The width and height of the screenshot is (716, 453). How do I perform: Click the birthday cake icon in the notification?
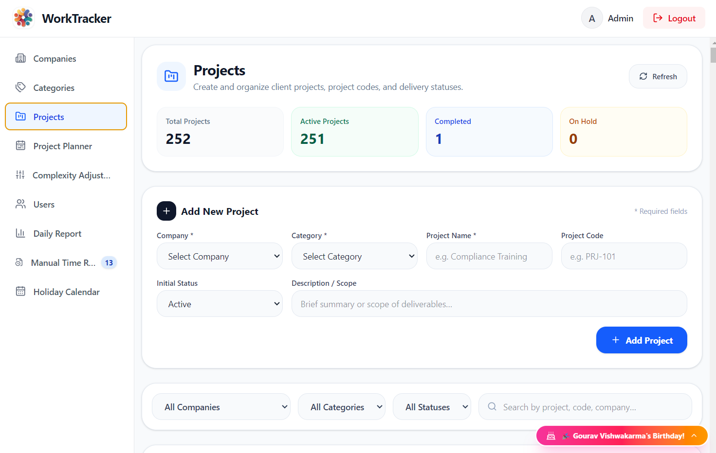pos(551,436)
